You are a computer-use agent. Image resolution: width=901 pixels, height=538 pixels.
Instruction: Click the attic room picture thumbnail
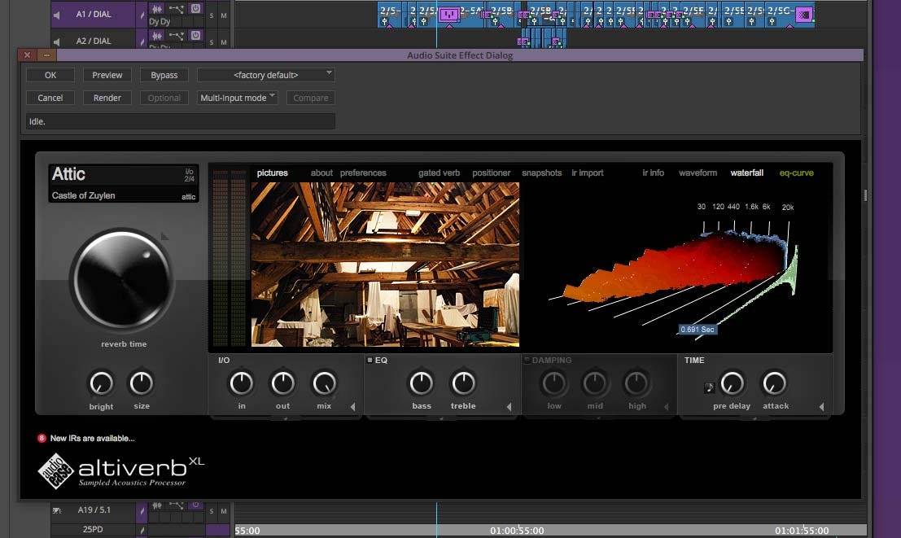pyautogui.click(x=385, y=265)
